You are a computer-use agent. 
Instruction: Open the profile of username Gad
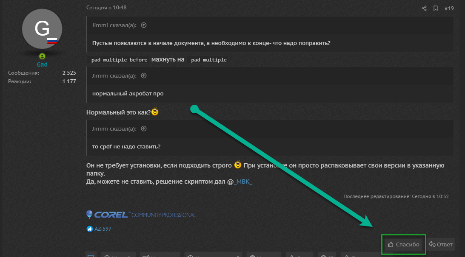pos(42,64)
